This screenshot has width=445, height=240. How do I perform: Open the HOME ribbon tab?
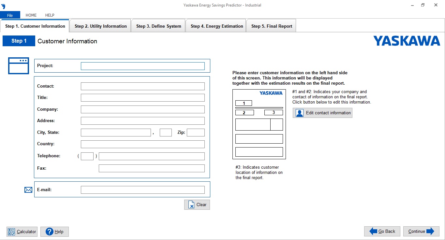tap(31, 15)
